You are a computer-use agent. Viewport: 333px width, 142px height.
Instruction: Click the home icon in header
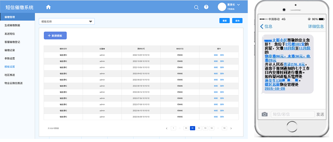[x=48, y=7]
